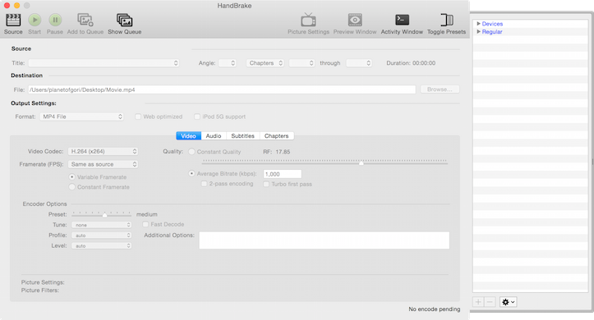Open the Level dropdown
594x320 pixels.
point(102,246)
